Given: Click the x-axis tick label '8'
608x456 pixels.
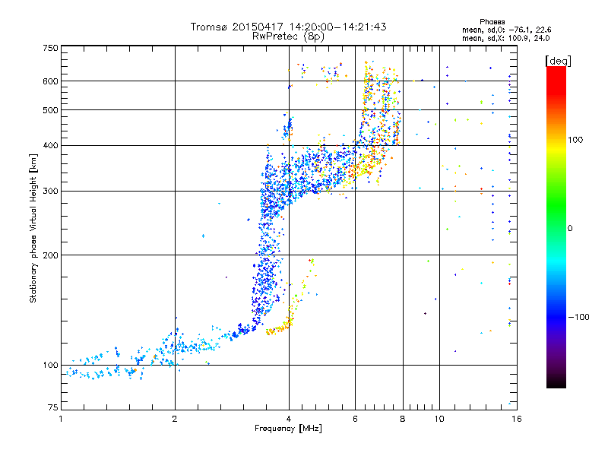Looking at the screenshot, I should (x=403, y=419).
